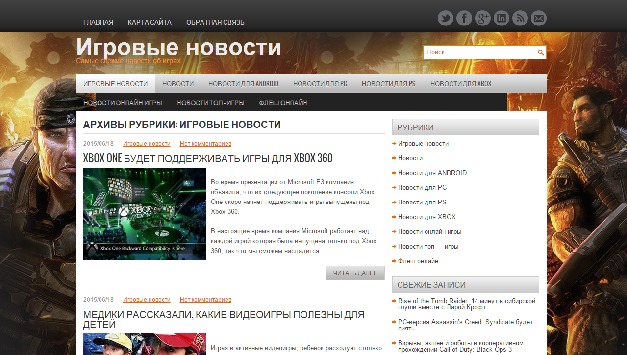Open Rise of the Tomb Raider recent post
The width and height of the screenshot is (627, 355).
point(467,304)
